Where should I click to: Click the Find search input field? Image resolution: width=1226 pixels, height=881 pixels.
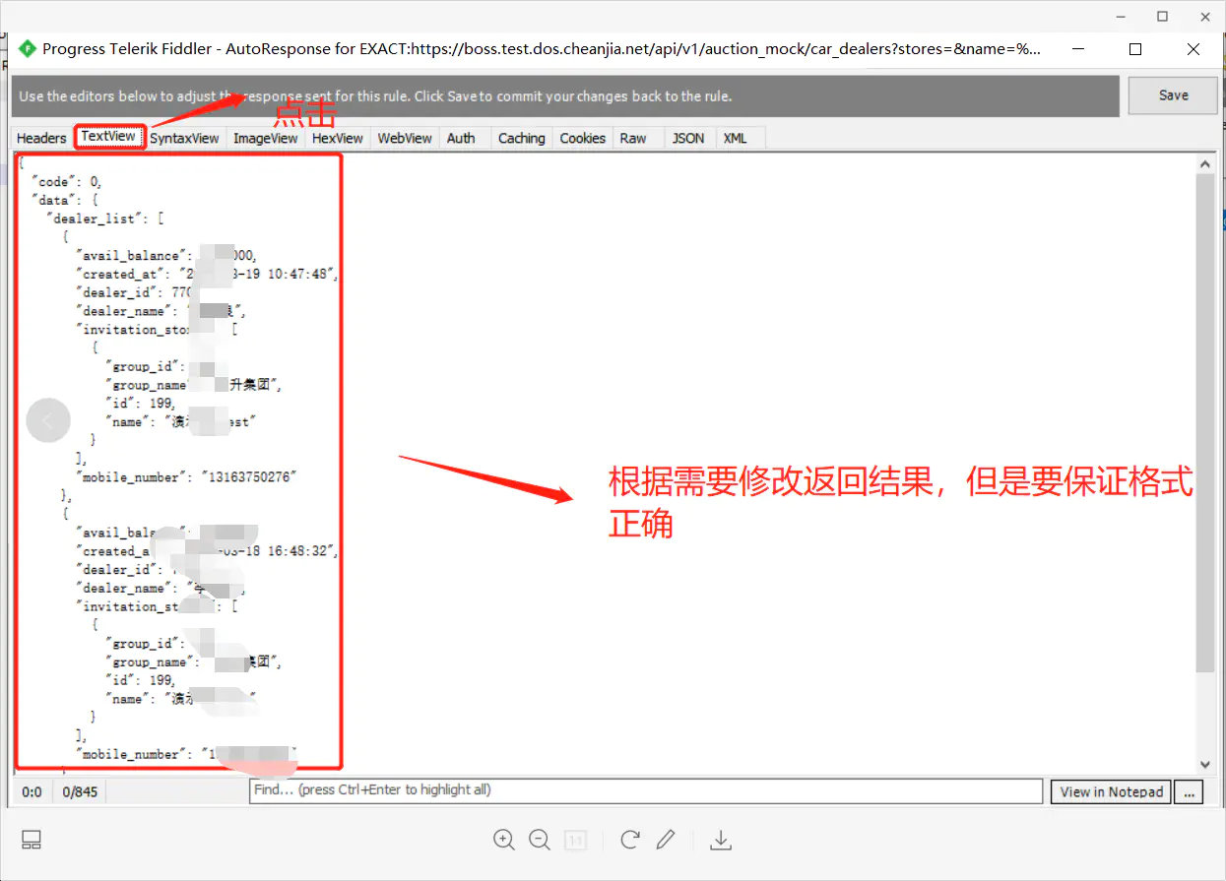645,790
